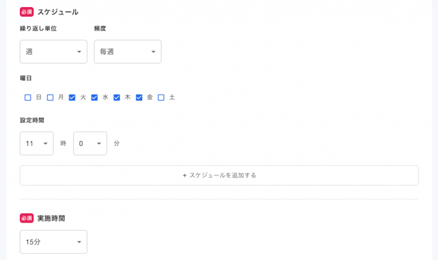
Task: Click the 頻度 field label
Action: (100, 29)
